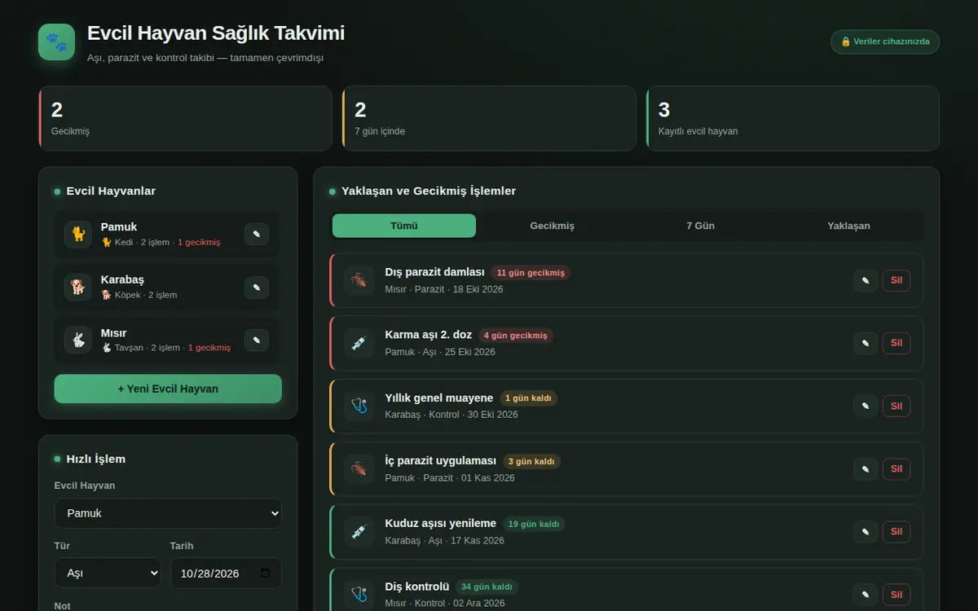Click the Gecikmiş summary card
This screenshot has width=978, height=611.
pyautogui.click(x=185, y=118)
